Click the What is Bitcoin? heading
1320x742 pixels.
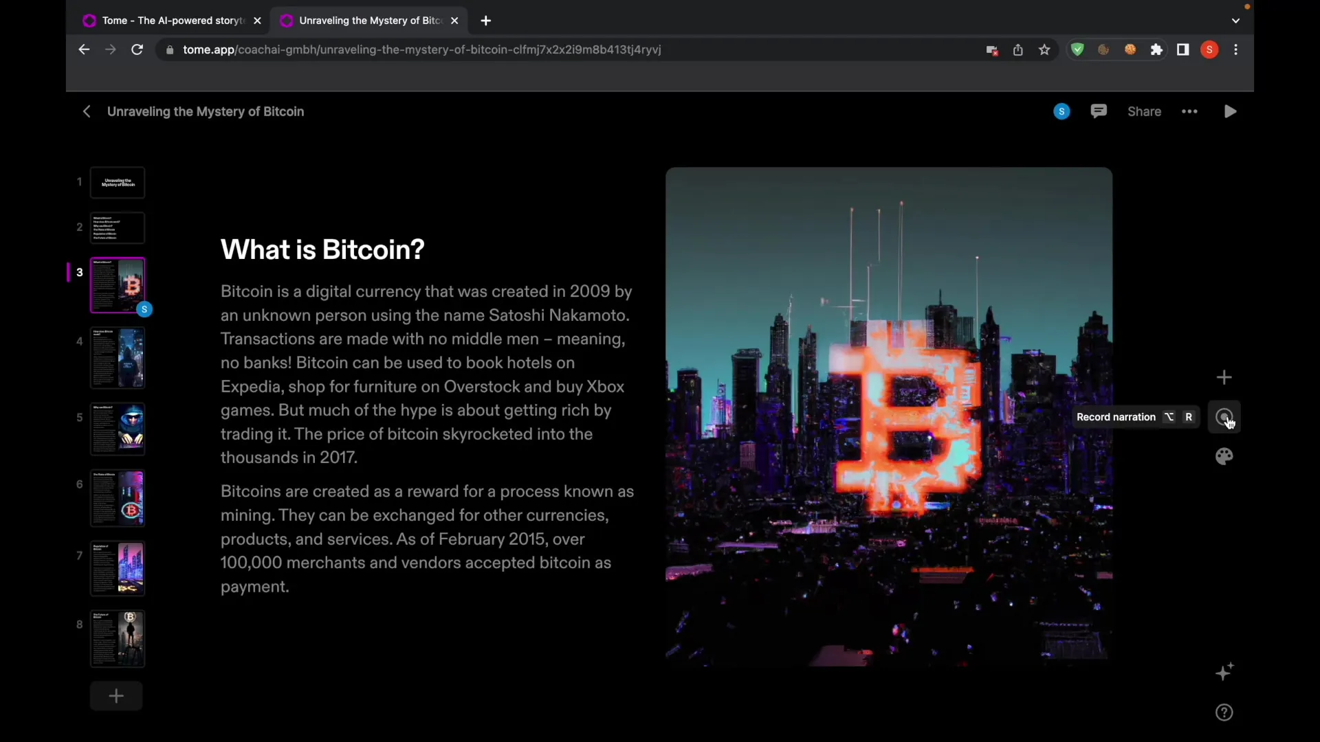(322, 249)
